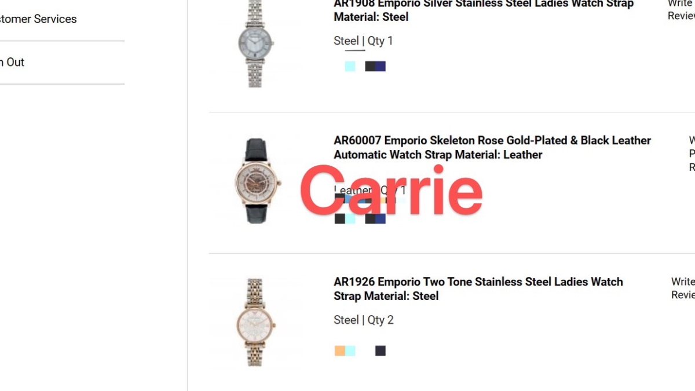Write a review for the AR1926 watch
The image size is (695, 391).
(683, 288)
